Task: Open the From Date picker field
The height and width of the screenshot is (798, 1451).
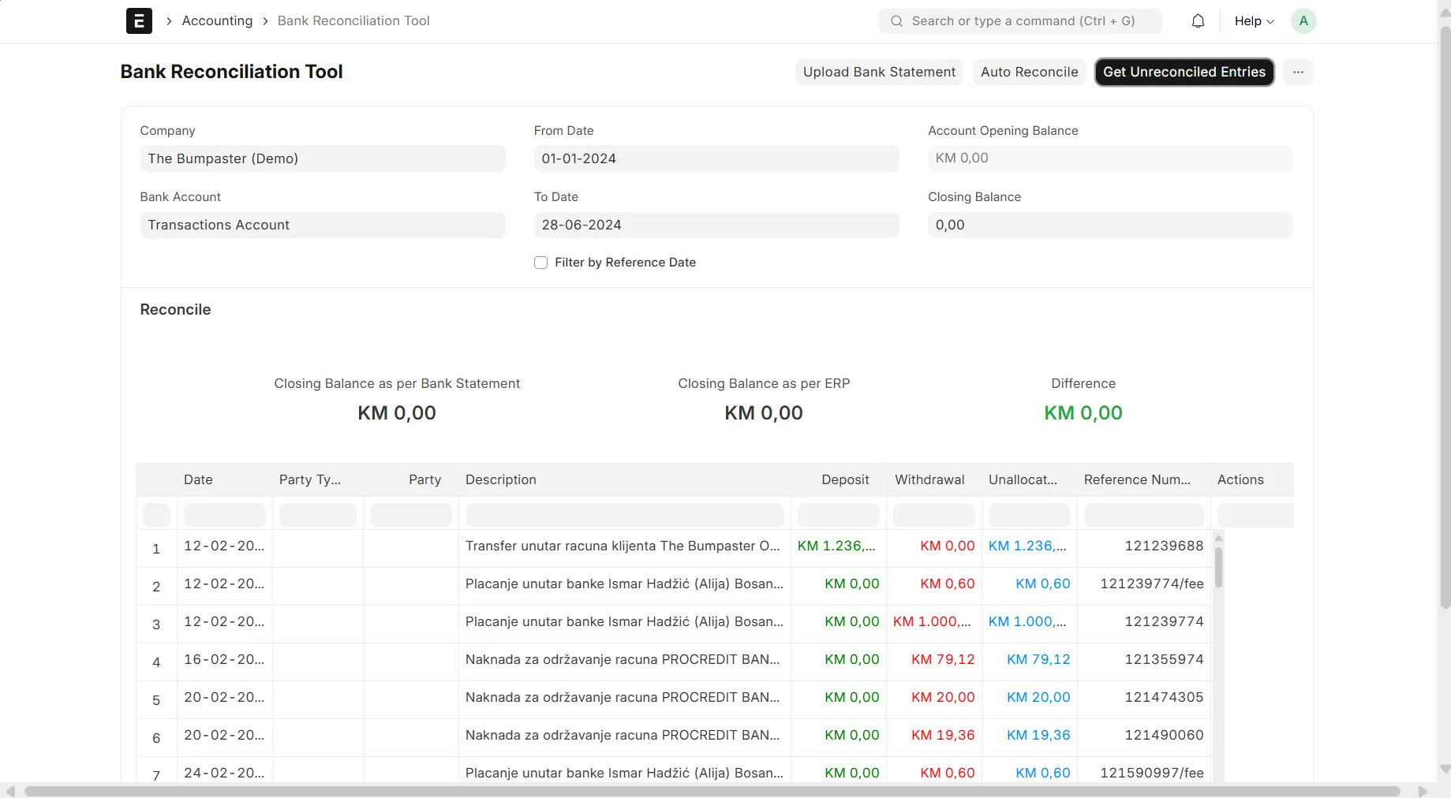Action: tap(716, 158)
